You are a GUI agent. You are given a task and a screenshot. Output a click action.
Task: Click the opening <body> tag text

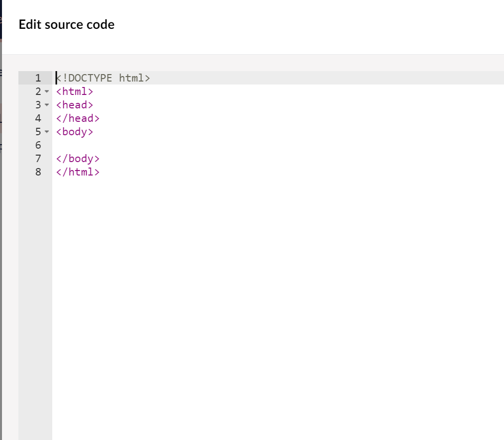pyautogui.click(x=75, y=132)
